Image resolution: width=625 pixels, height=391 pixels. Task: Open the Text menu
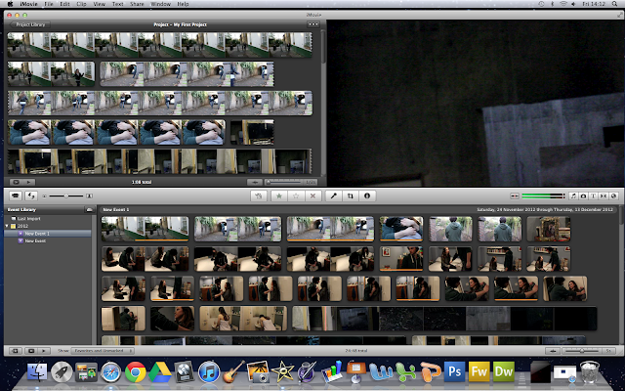click(x=117, y=4)
